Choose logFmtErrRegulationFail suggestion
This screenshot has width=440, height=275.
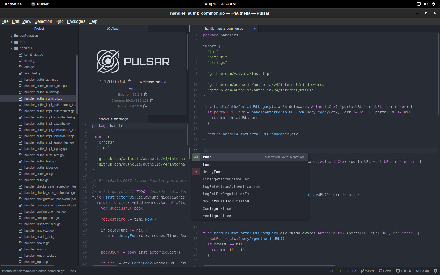click(x=250, y=194)
